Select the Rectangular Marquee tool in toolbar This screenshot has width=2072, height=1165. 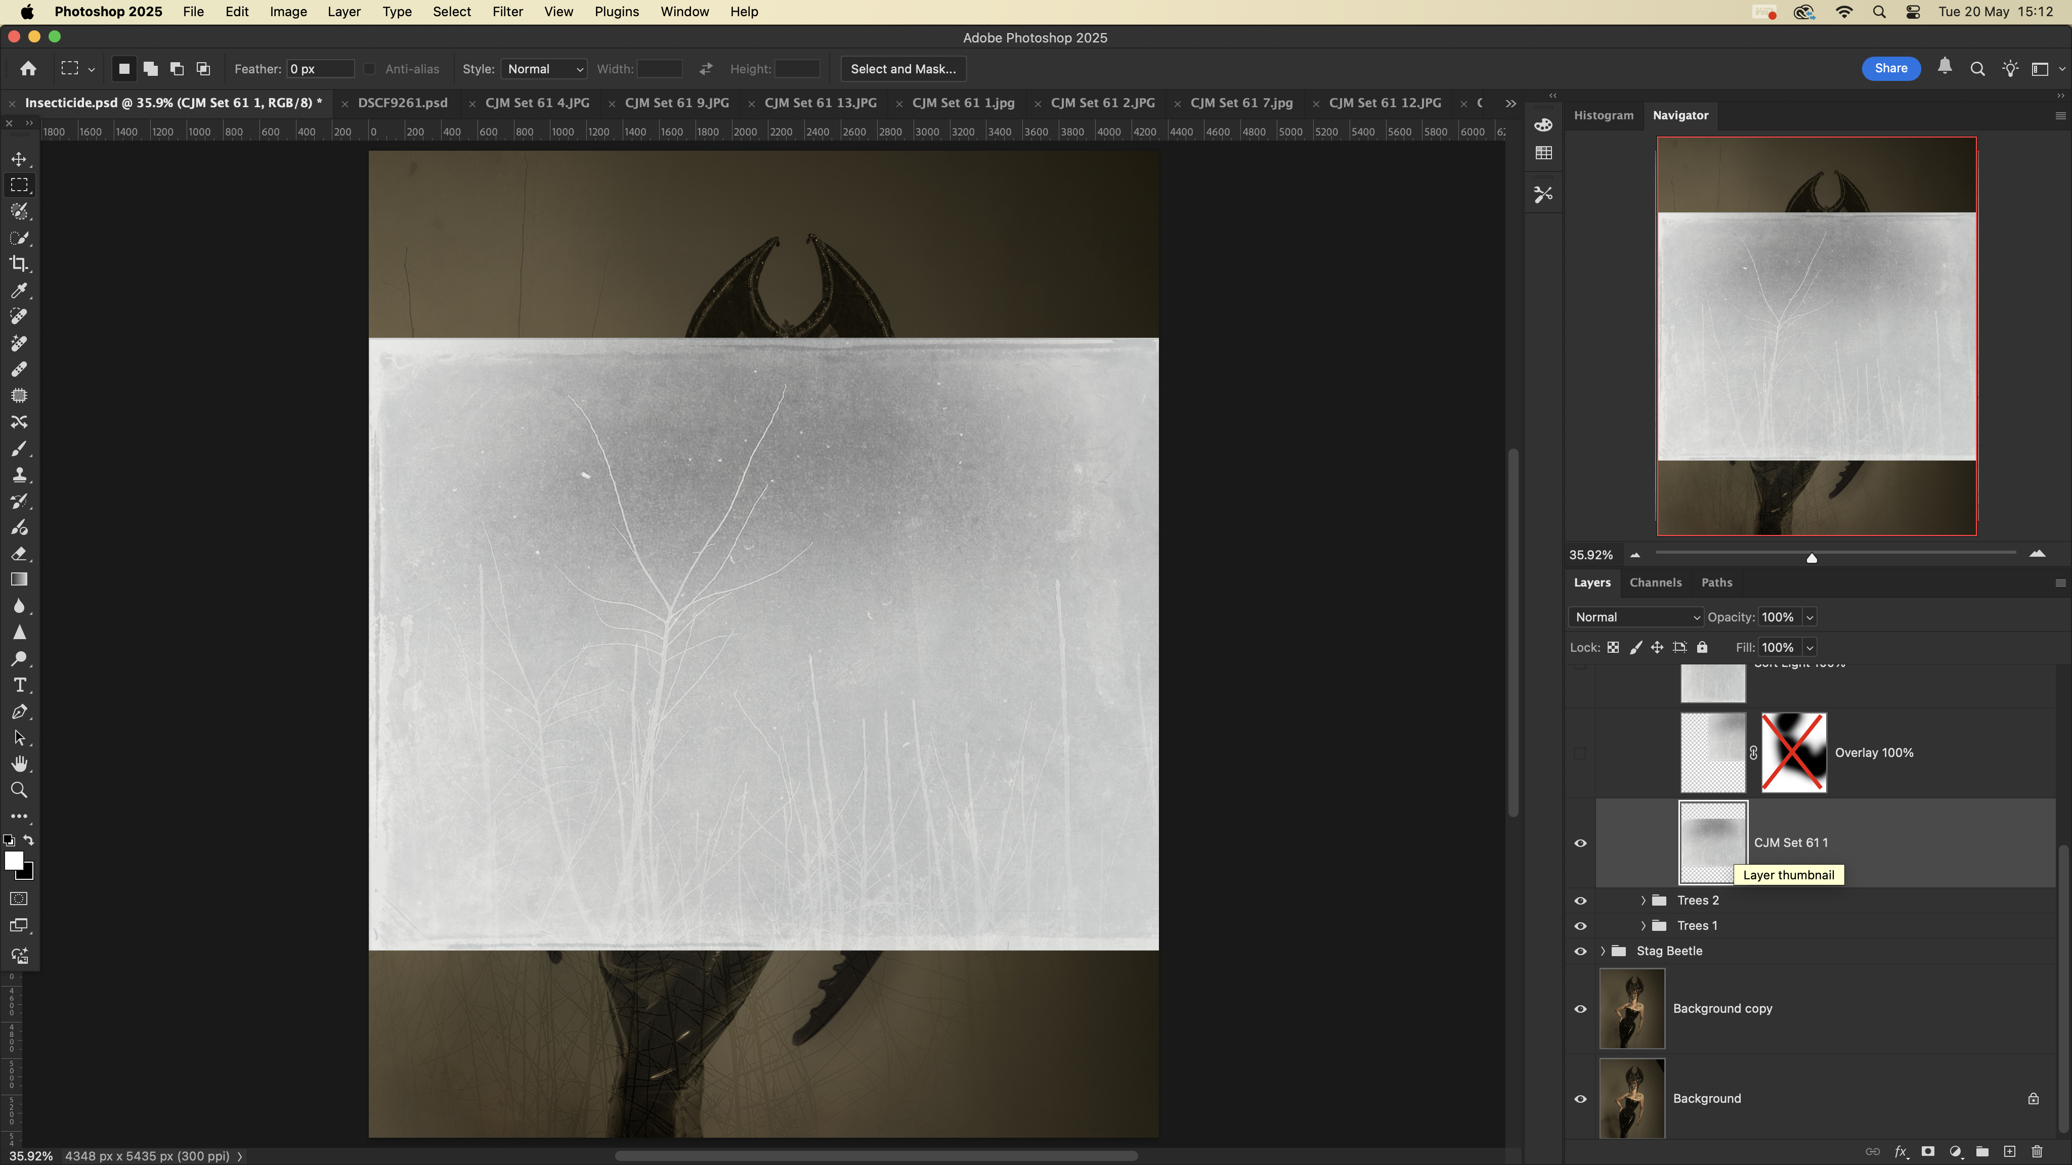(19, 185)
